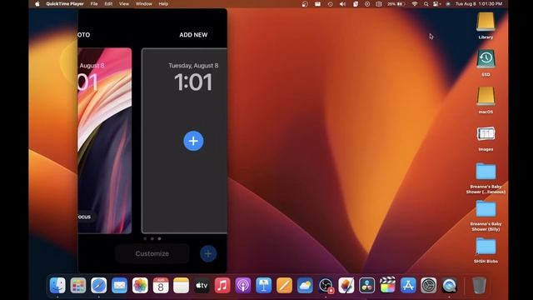
Task: Open Finder from the Dock
Action: click(57, 285)
